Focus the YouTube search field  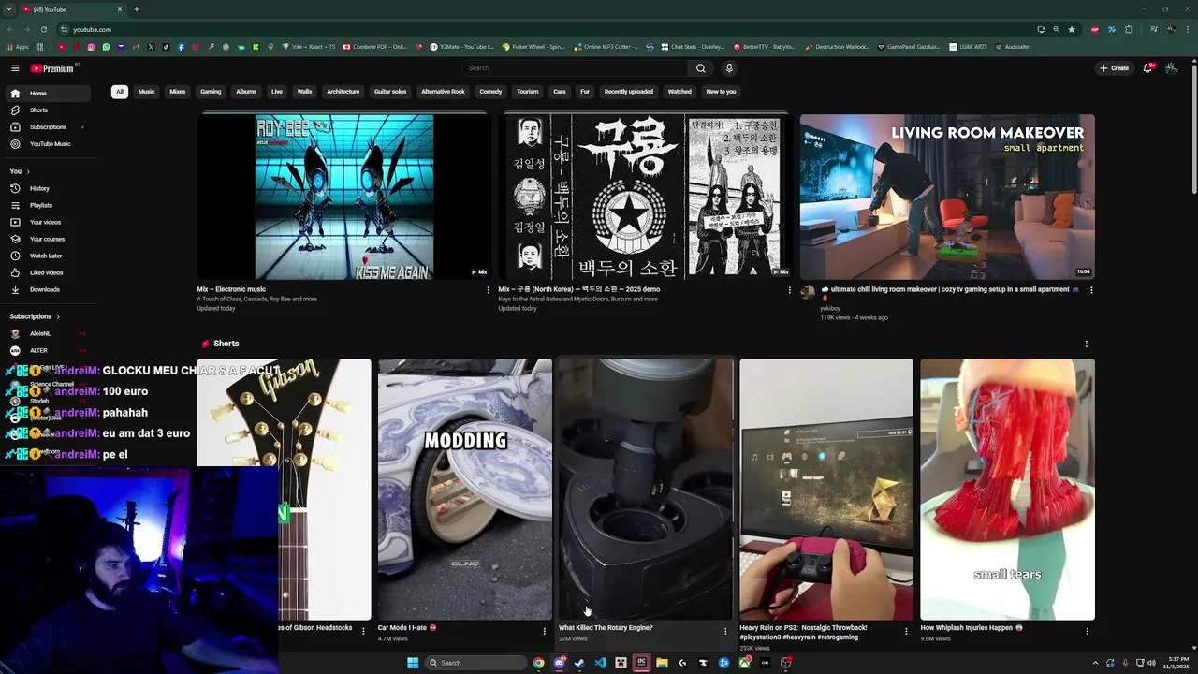click(x=575, y=68)
